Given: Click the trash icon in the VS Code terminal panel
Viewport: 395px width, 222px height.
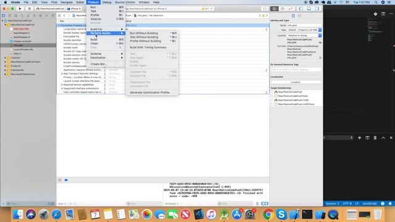Looking at the screenshot, I should (x=375, y=138).
